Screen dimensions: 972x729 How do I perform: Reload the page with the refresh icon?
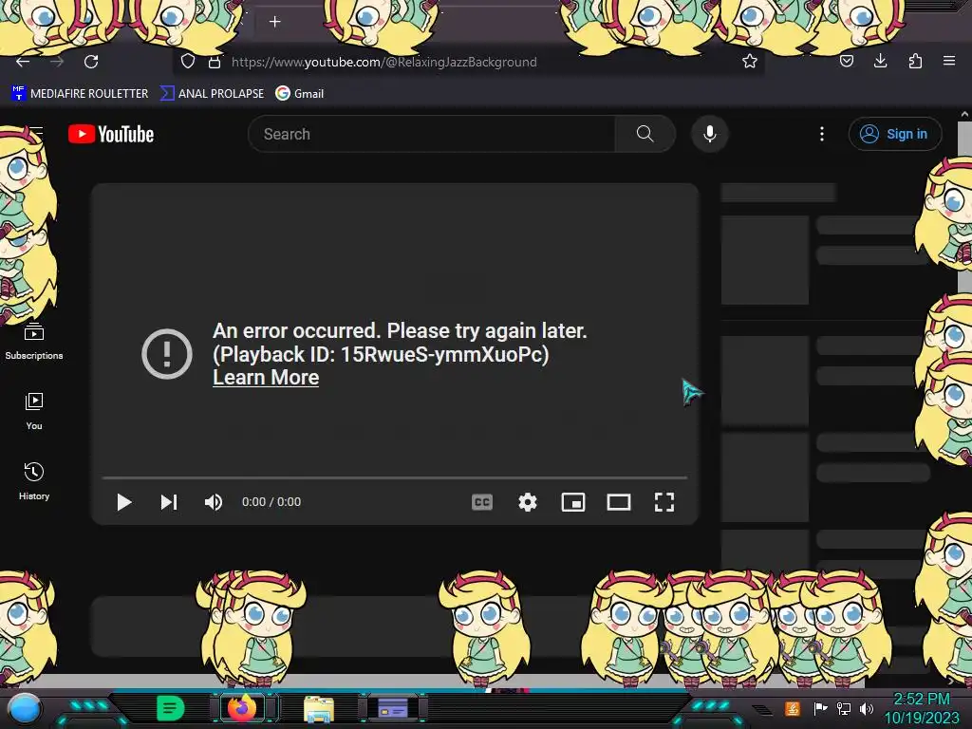tap(91, 62)
